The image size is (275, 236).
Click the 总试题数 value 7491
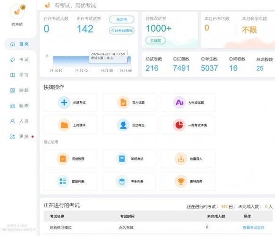(181, 68)
